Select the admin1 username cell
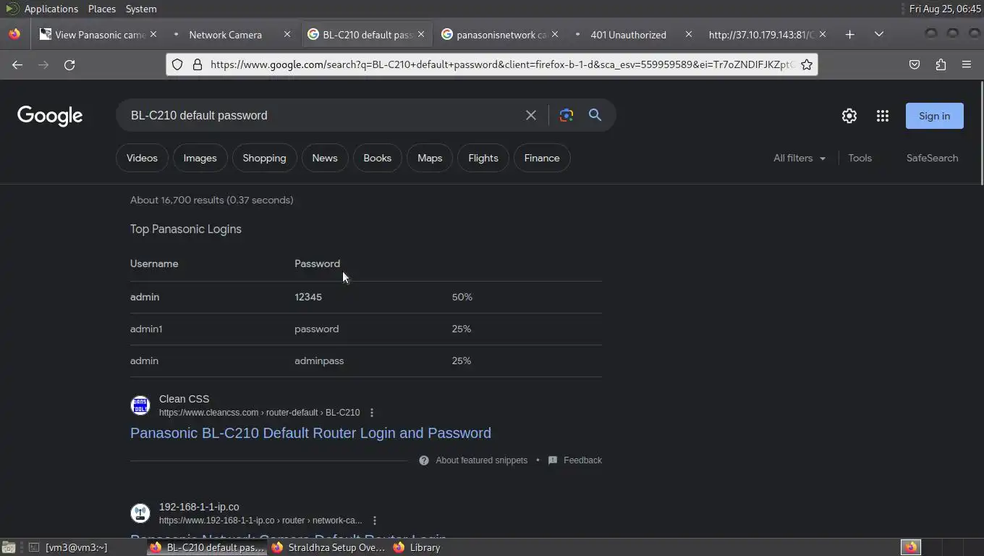This screenshot has height=556, width=984. (146, 329)
